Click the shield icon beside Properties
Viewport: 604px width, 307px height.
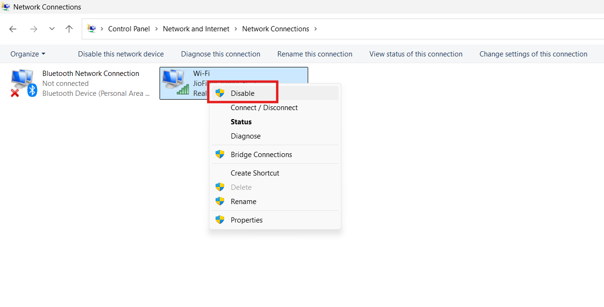pyautogui.click(x=219, y=219)
